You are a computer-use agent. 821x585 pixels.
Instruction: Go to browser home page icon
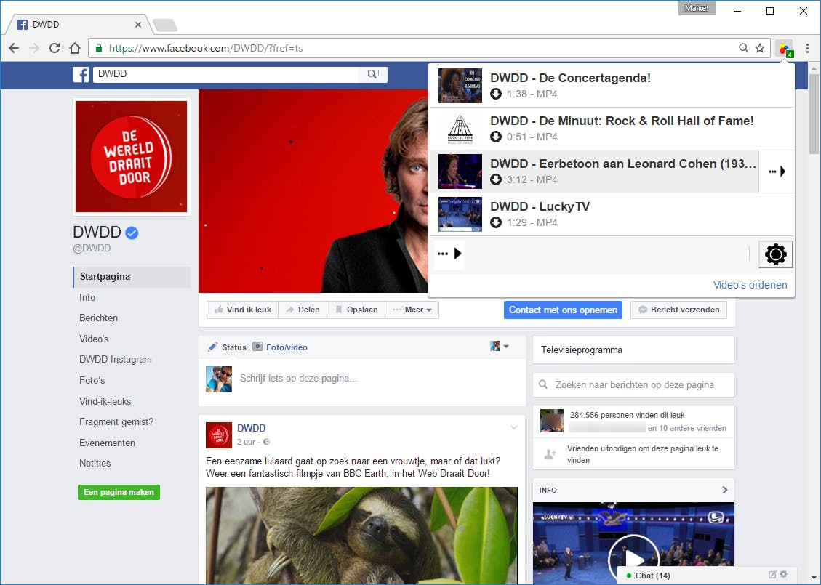pyautogui.click(x=75, y=48)
